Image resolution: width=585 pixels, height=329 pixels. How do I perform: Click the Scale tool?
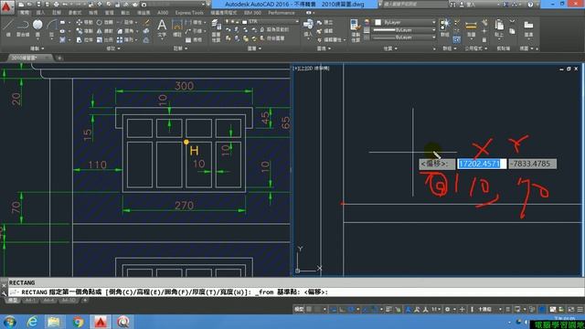click(x=105, y=39)
